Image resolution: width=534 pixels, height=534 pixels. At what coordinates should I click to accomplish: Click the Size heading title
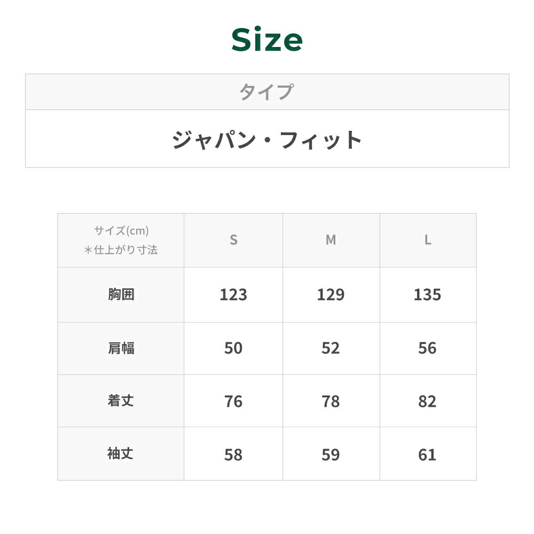pos(267,40)
